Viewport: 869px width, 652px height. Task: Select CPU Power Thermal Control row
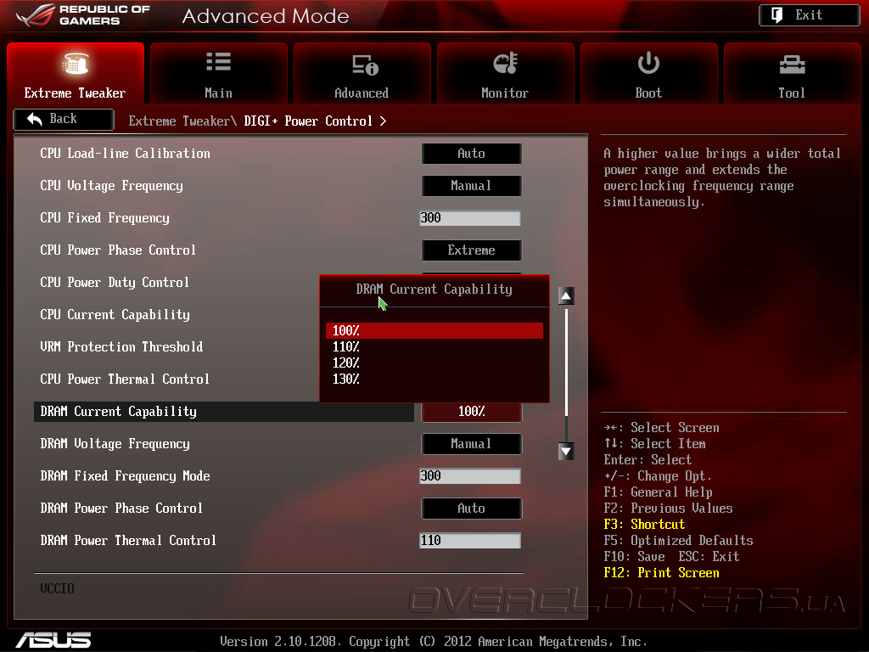click(x=125, y=379)
